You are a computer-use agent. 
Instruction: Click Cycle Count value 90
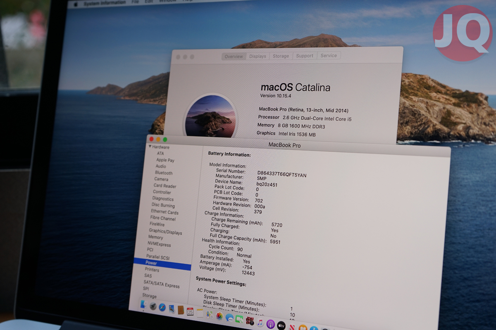pyautogui.click(x=240, y=250)
